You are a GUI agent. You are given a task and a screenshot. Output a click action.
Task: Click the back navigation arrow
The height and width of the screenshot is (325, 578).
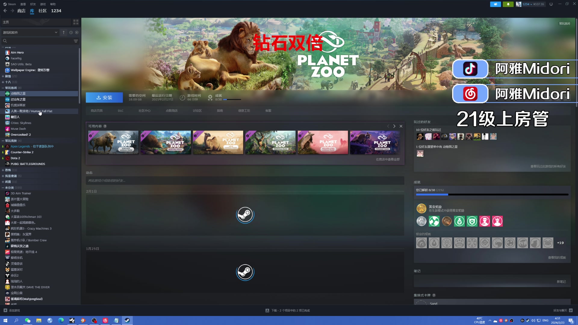(5, 11)
